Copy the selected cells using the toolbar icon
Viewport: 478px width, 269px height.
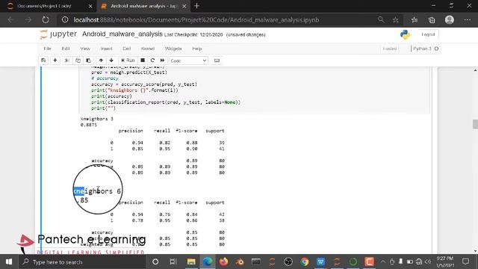pos(78,61)
